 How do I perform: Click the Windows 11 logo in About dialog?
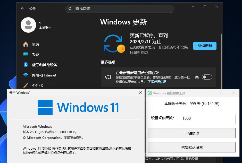(78, 107)
